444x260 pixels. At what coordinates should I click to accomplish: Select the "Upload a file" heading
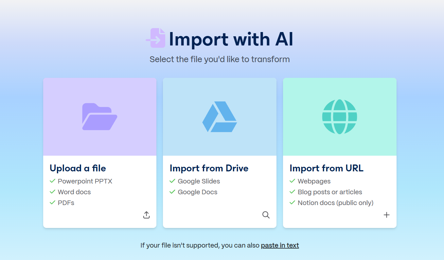point(78,168)
